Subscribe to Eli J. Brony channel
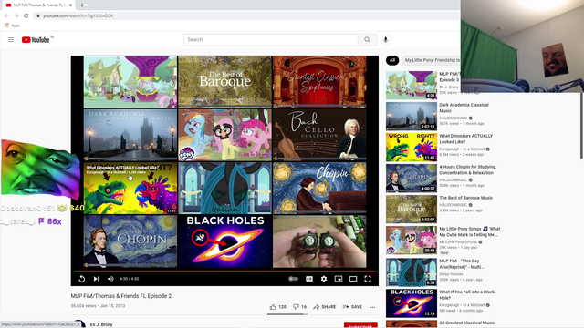 point(360,324)
